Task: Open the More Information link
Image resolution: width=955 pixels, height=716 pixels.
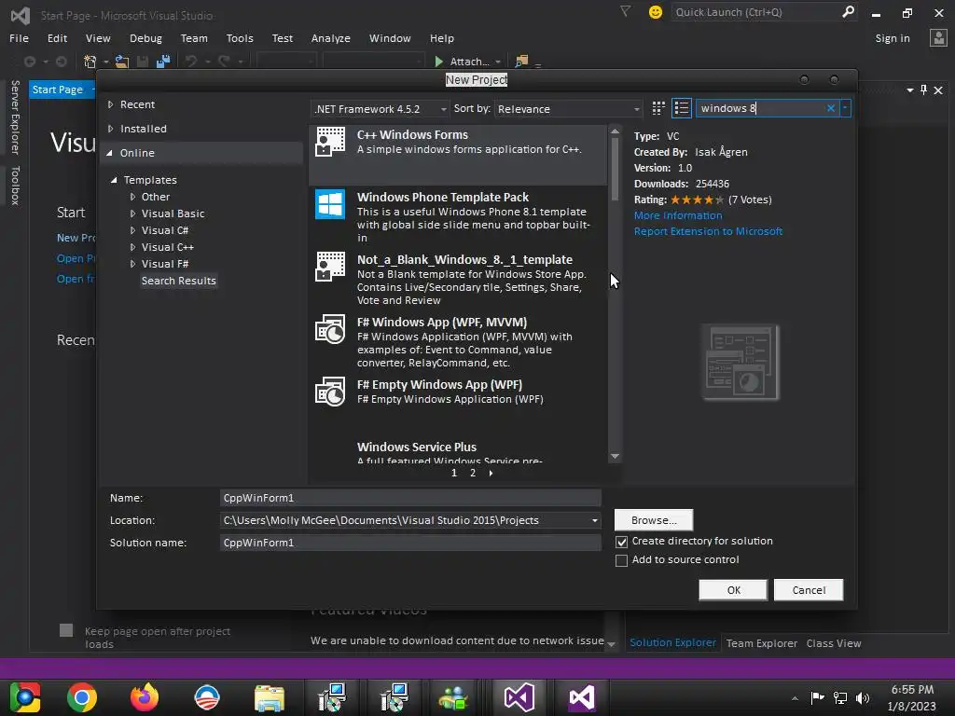Action: [678, 215]
